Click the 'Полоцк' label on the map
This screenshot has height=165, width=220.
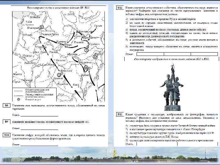(28, 56)
